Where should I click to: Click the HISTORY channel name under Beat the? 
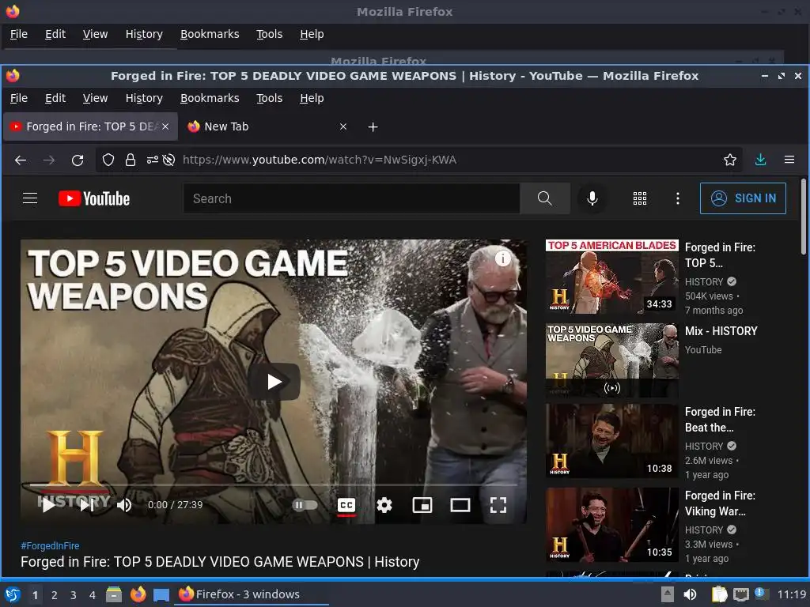(704, 446)
